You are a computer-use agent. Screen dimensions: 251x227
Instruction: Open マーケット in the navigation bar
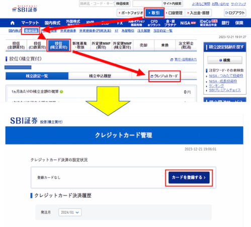(x=30, y=23)
